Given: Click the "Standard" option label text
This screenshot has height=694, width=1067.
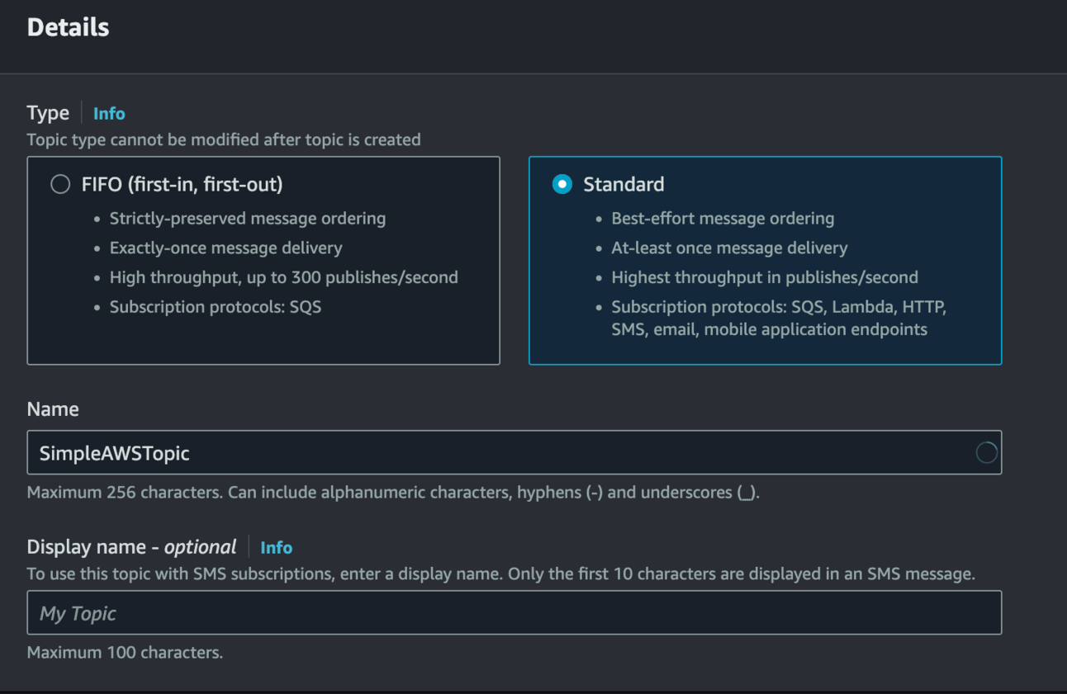Looking at the screenshot, I should [624, 184].
